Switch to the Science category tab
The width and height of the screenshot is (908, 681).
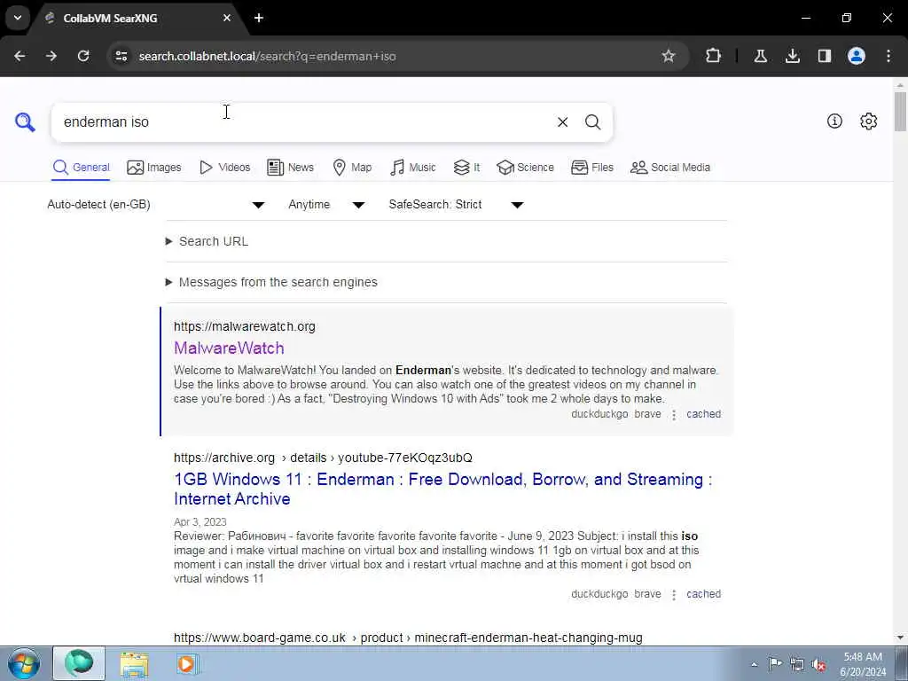[x=525, y=168]
